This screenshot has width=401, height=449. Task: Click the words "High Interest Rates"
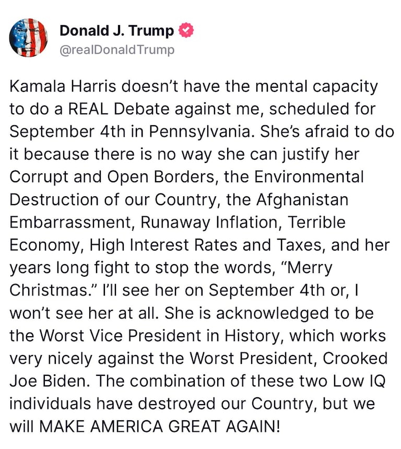click(x=163, y=245)
